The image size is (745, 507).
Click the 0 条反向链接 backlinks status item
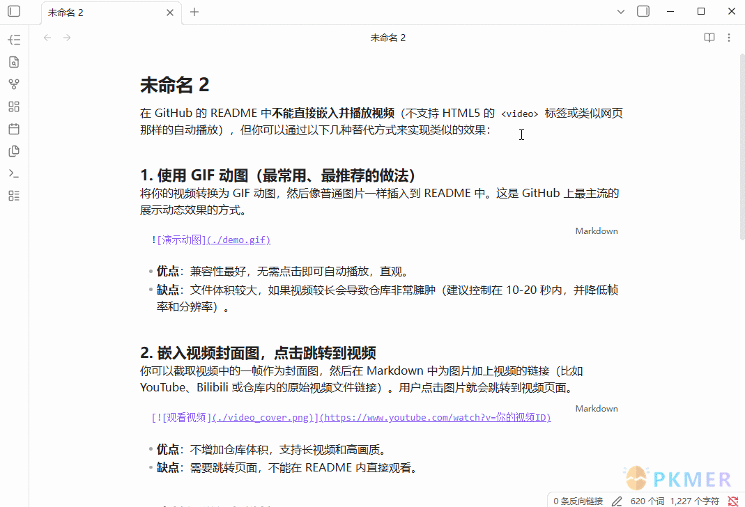click(578, 501)
